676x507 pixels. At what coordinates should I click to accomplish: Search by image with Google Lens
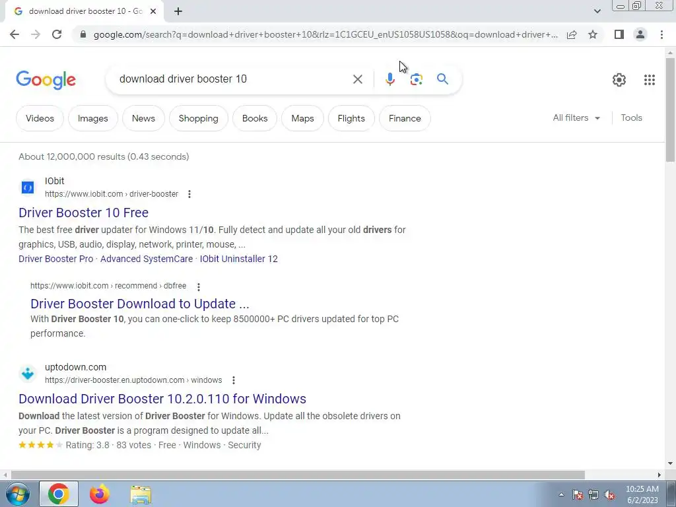click(x=416, y=79)
